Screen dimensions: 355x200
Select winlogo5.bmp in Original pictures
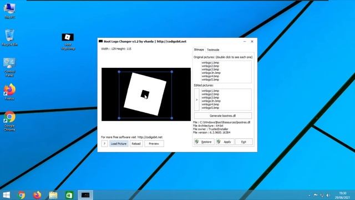(210, 79)
